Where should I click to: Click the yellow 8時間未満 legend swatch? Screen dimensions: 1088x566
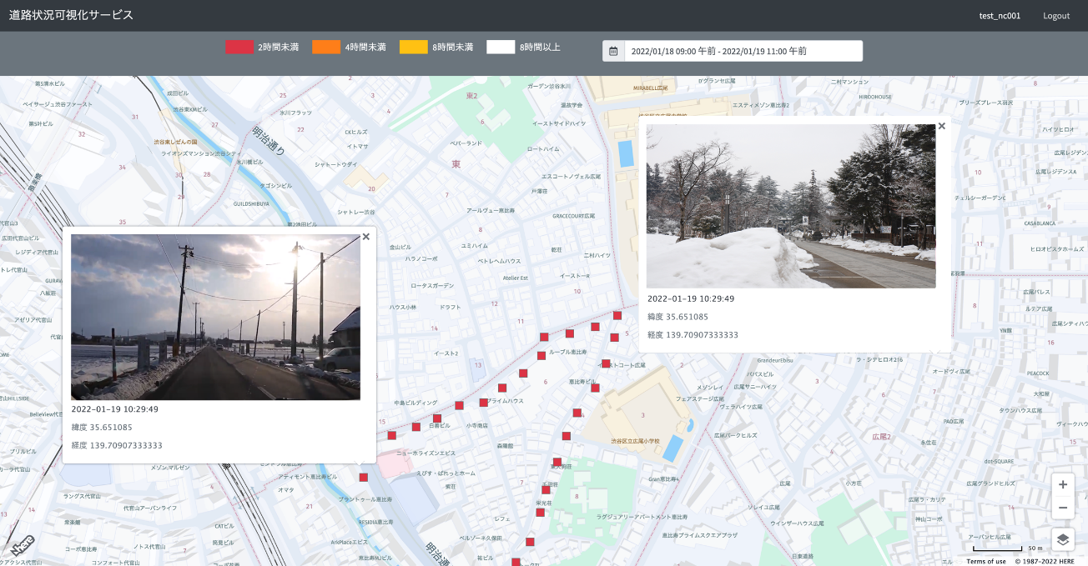414,47
